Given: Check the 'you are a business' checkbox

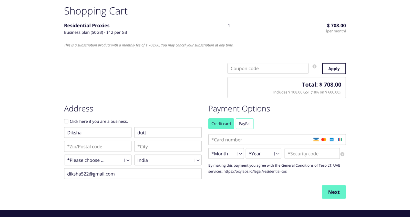Looking at the screenshot, I should click(x=66, y=121).
